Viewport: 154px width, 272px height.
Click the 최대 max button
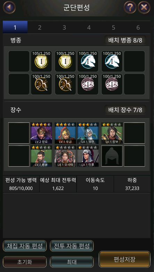pyautogui.click(x=72, y=262)
